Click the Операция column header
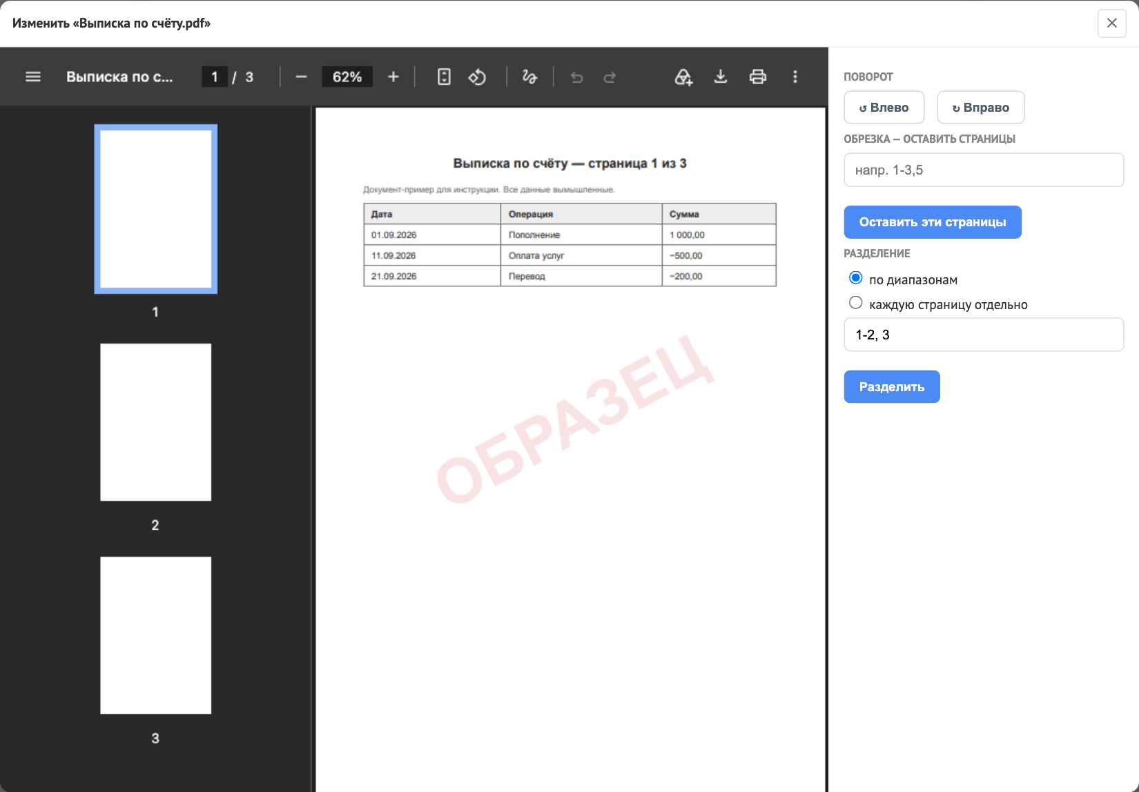The height and width of the screenshot is (792, 1139). click(x=581, y=214)
